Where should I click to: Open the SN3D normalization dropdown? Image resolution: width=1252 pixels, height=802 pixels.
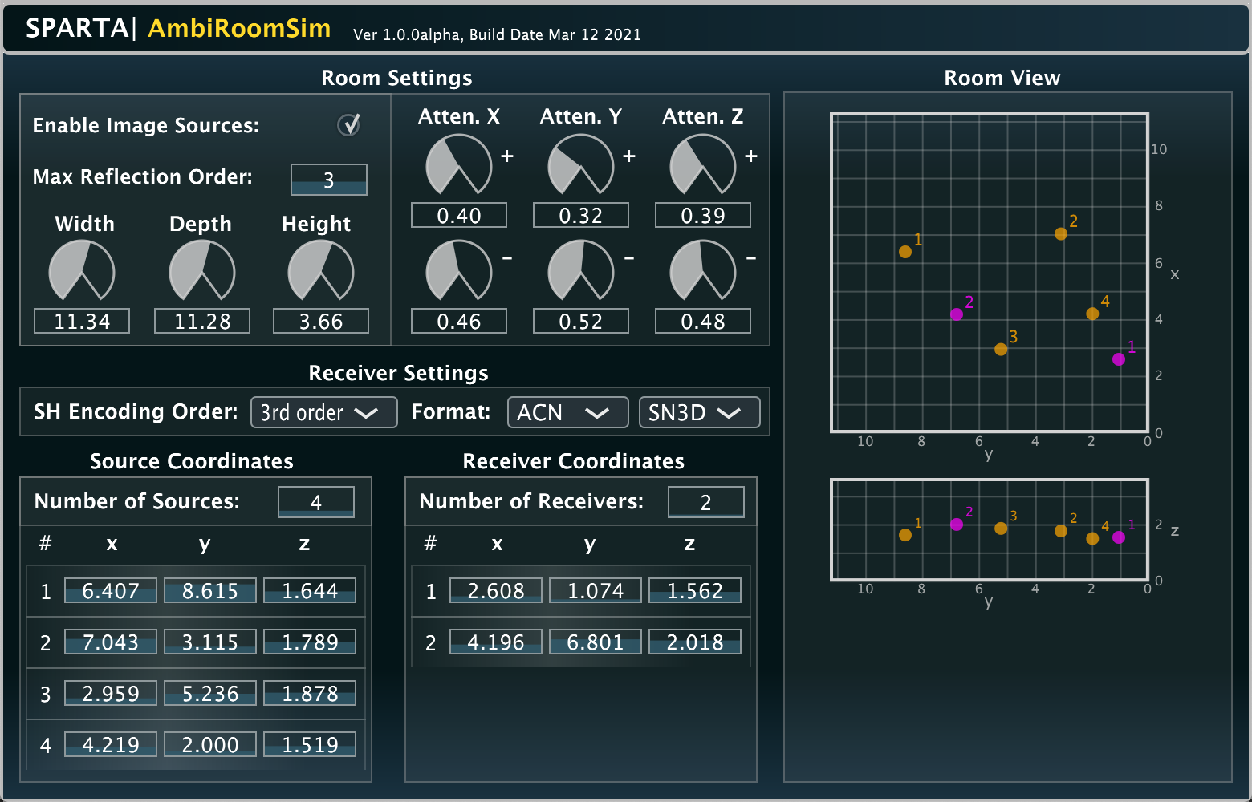(x=698, y=412)
